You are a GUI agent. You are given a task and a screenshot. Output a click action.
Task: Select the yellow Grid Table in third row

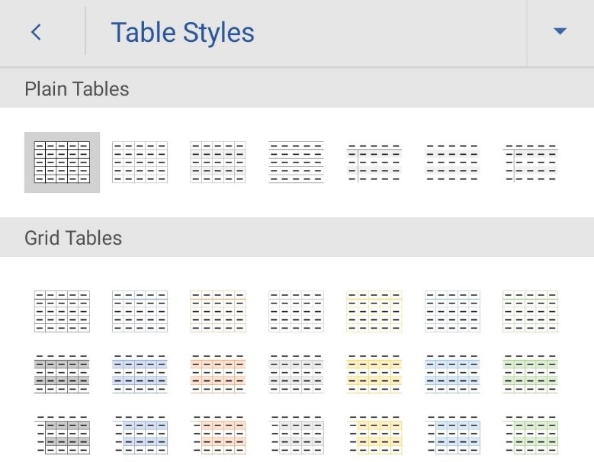coord(374,436)
